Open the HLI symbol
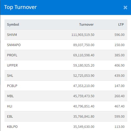 [x=9, y=106]
